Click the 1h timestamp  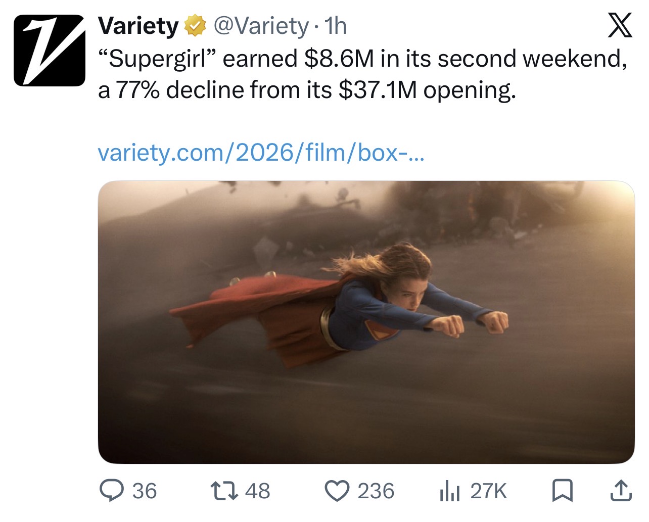[335, 26]
